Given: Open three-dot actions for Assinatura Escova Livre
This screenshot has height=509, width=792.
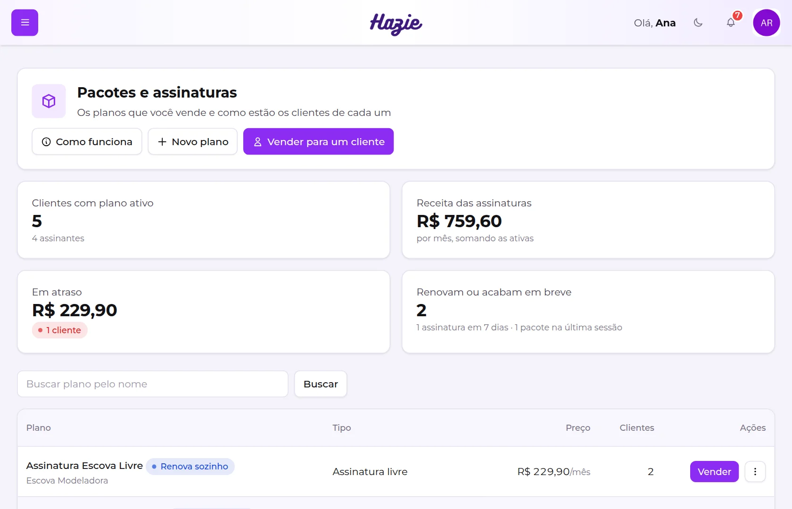Looking at the screenshot, I should (x=755, y=471).
